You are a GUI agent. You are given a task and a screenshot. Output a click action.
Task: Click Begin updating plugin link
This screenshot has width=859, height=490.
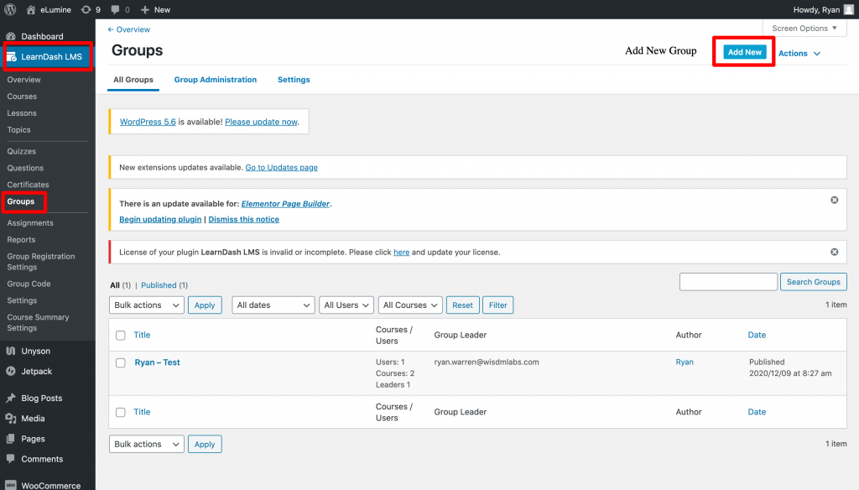click(x=160, y=219)
